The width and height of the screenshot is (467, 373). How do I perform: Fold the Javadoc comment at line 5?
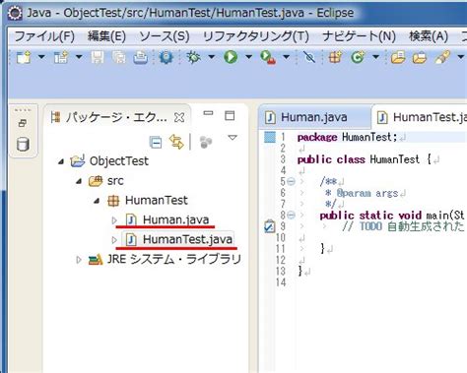pyautogui.click(x=291, y=181)
